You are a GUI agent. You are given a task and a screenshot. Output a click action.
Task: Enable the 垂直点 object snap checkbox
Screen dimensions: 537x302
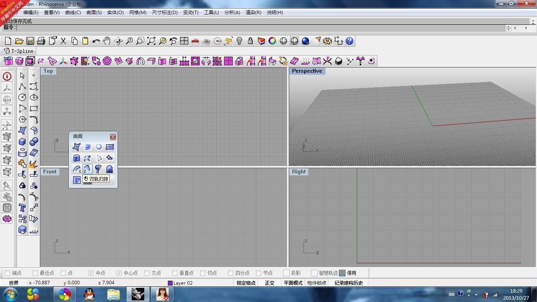(175, 273)
